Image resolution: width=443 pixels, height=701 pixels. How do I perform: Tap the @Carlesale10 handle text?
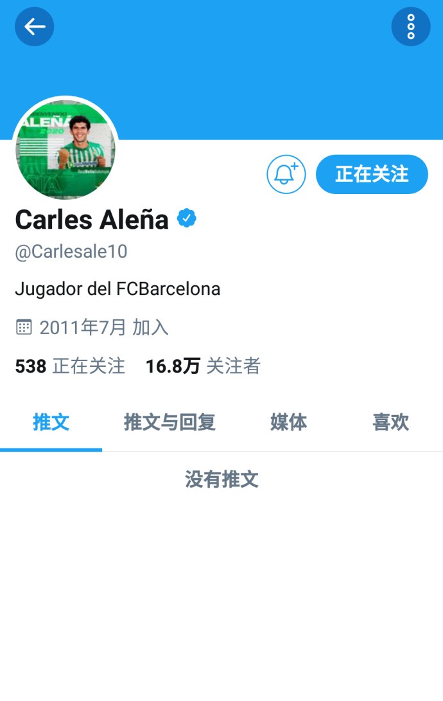71,252
